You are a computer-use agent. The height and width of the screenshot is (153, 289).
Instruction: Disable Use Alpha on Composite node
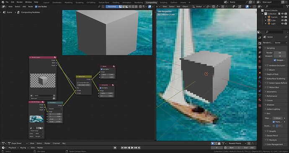(101, 88)
